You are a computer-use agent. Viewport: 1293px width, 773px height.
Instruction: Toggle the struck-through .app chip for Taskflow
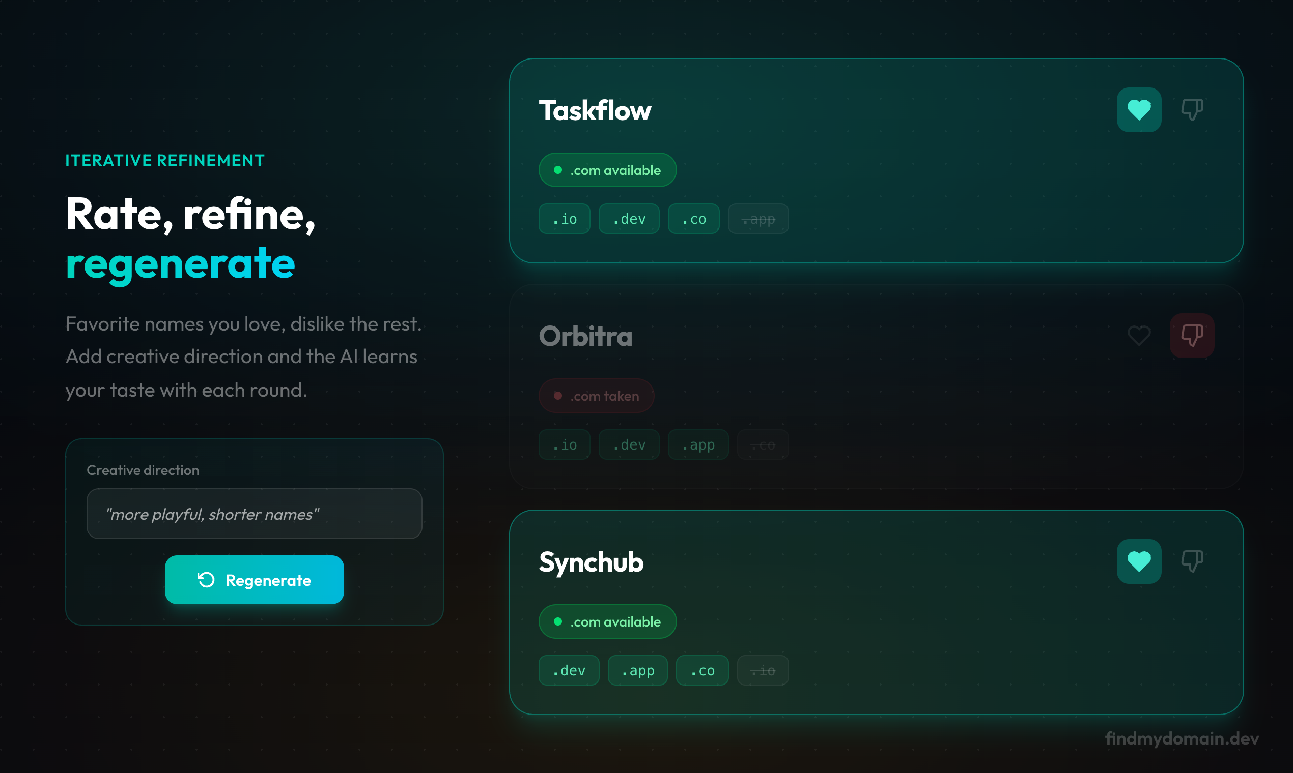click(x=758, y=219)
